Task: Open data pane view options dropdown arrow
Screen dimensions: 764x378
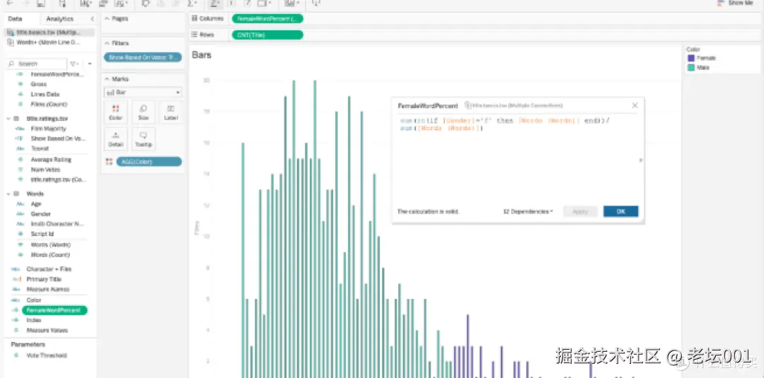Action: [89, 64]
